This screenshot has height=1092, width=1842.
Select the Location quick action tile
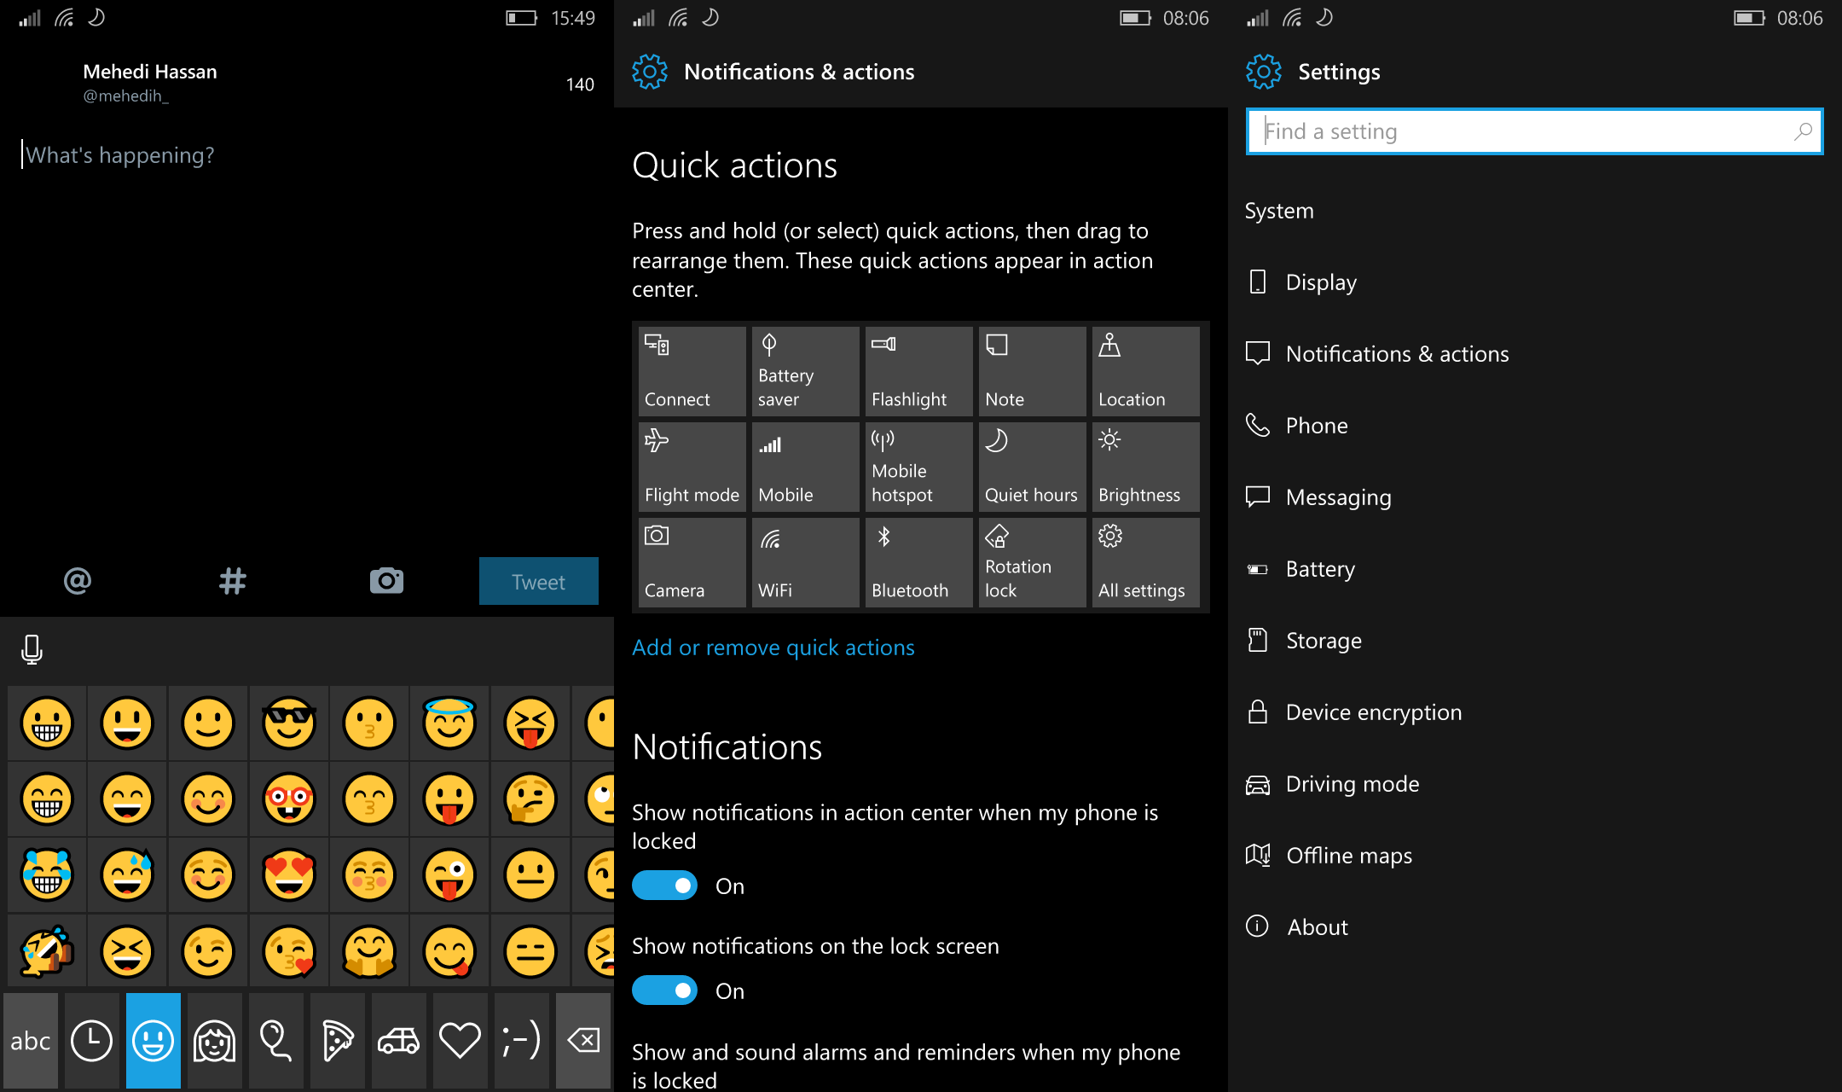coord(1145,371)
